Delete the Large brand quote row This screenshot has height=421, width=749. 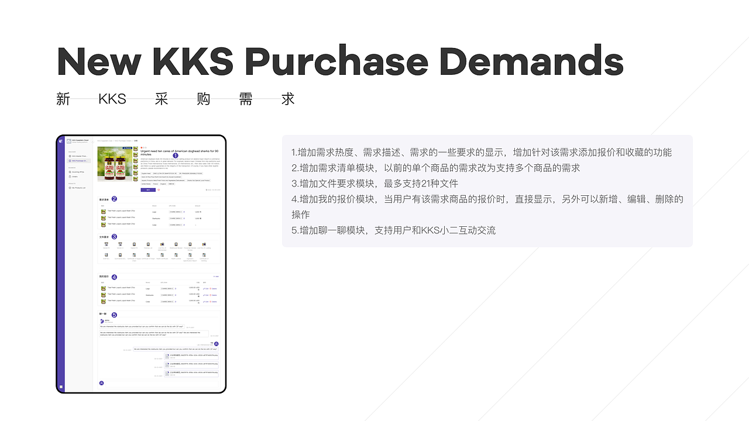click(x=213, y=288)
